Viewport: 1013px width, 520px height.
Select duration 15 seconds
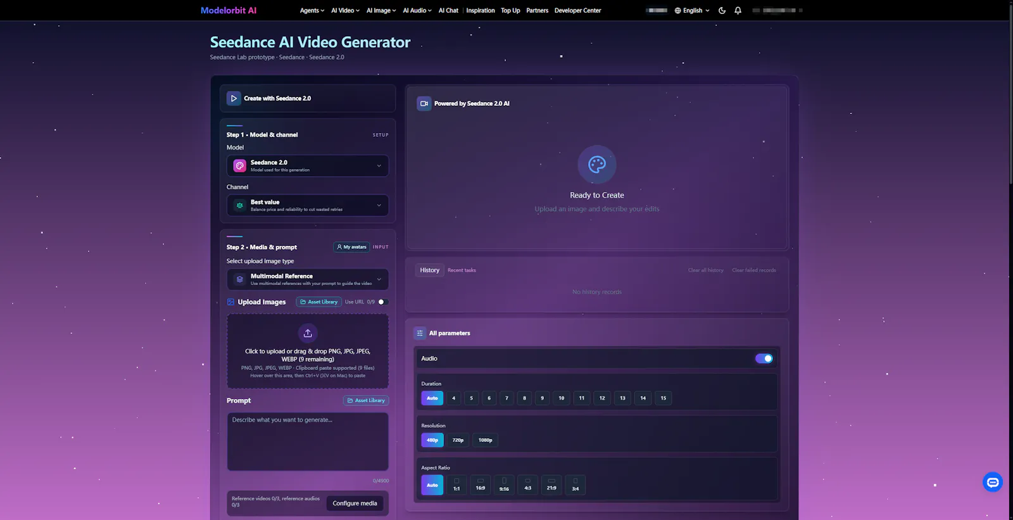click(x=664, y=398)
